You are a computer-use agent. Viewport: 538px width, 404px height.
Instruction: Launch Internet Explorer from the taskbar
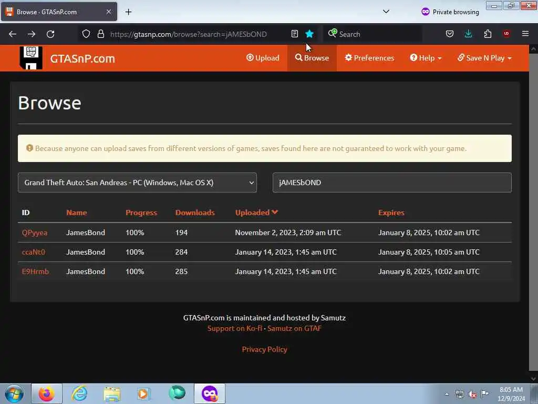(x=80, y=393)
